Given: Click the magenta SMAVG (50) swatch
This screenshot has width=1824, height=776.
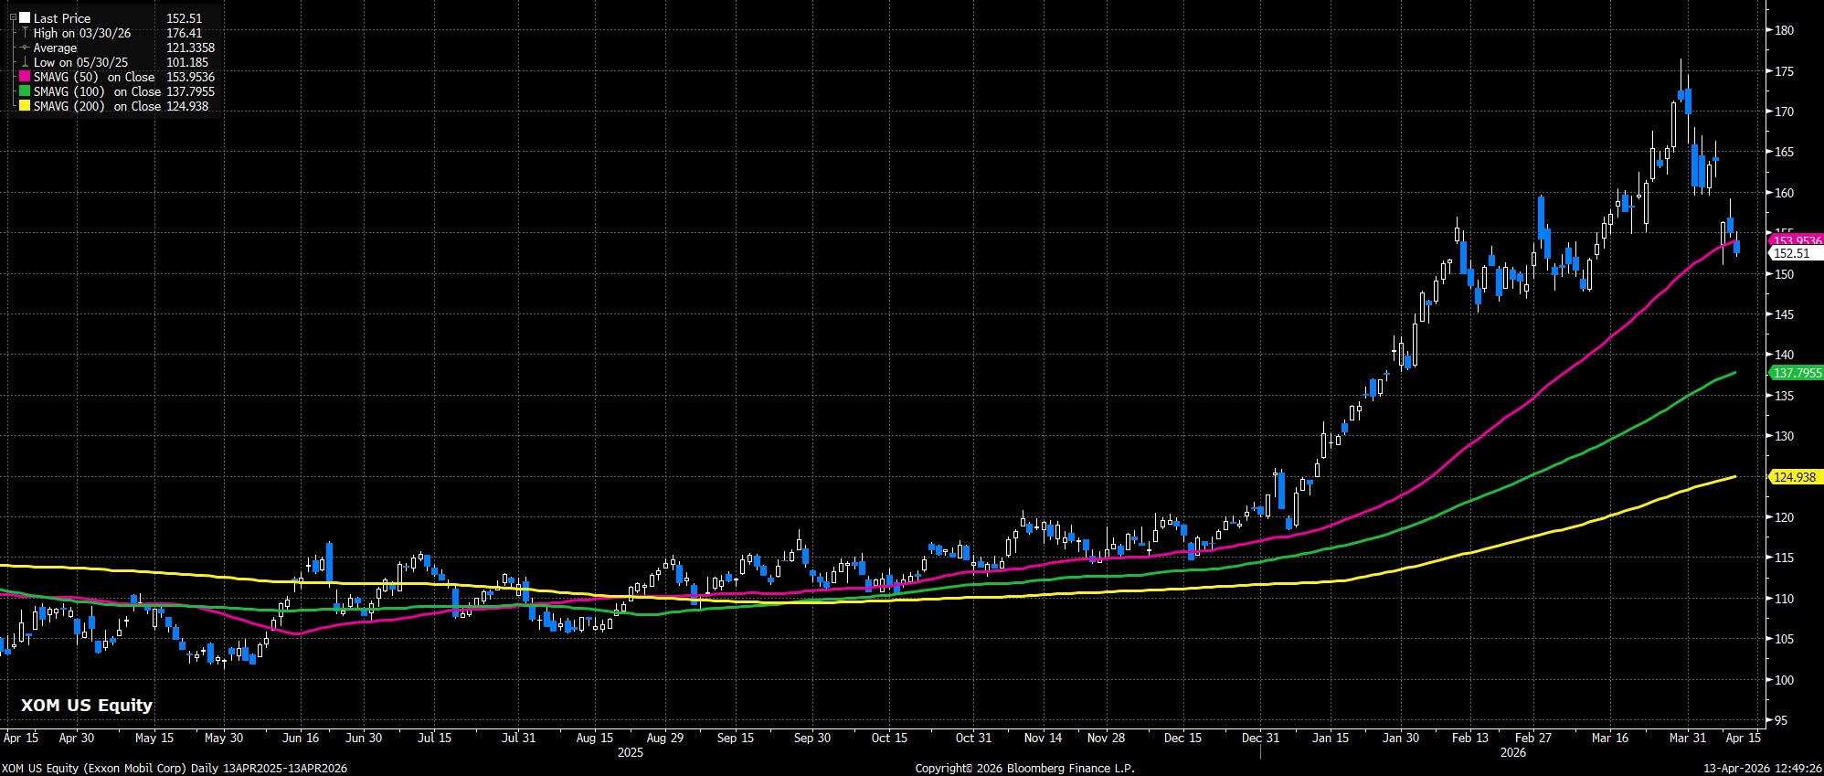Looking at the screenshot, I should pos(25,77).
